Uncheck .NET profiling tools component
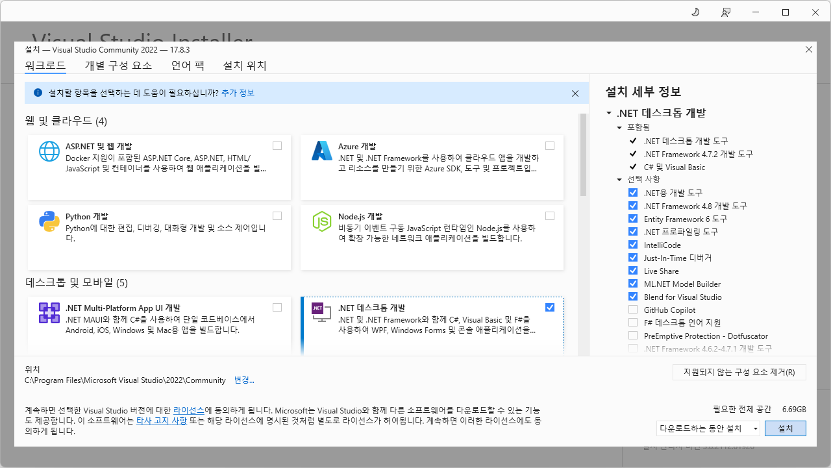Viewport: 831px width, 468px height. (x=633, y=232)
